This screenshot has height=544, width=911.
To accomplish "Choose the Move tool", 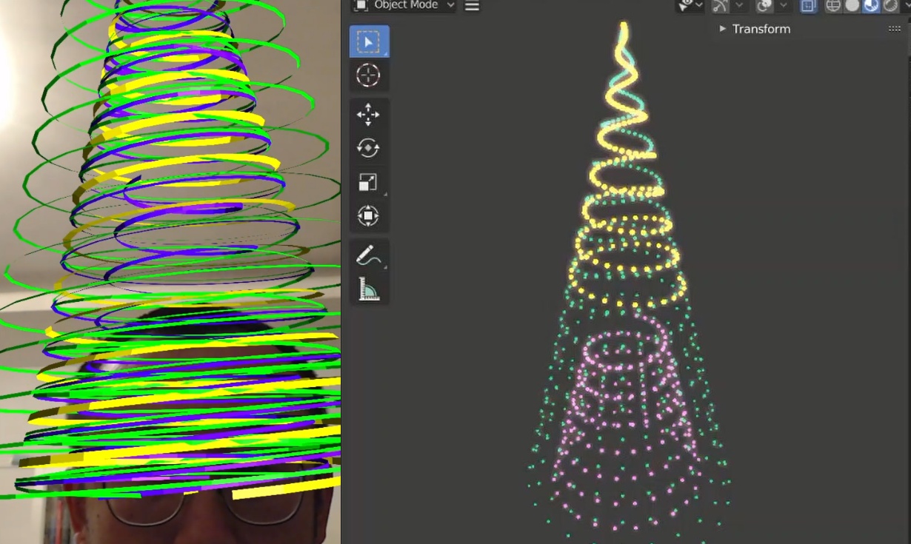I will tap(369, 115).
